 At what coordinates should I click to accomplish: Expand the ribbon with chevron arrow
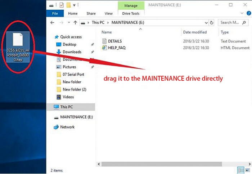tap(242, 13)
